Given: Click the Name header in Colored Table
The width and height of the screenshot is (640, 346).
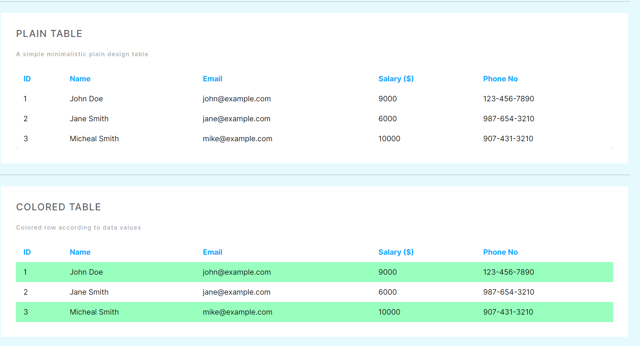Looking at the screenshot, I should coord(80,252).
